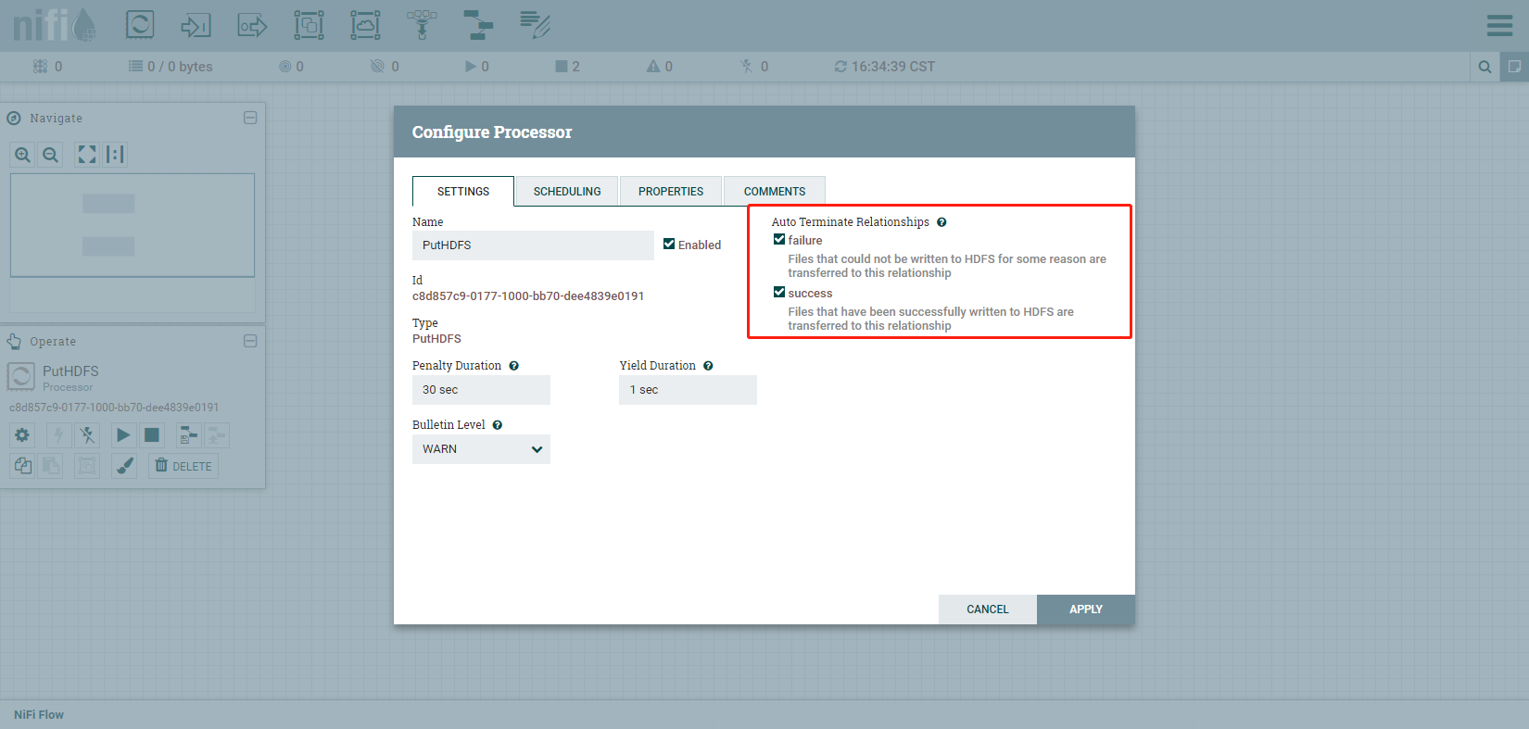Click the last refreshed time 16:34:39 CST
Screen dimensions: 1529x729
pos(893,67)
